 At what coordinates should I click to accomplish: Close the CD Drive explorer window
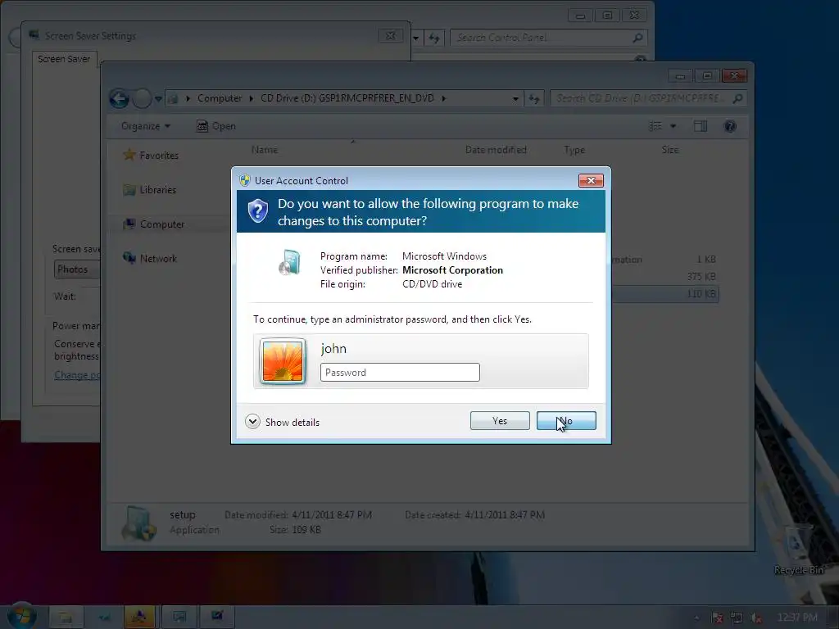734,76
